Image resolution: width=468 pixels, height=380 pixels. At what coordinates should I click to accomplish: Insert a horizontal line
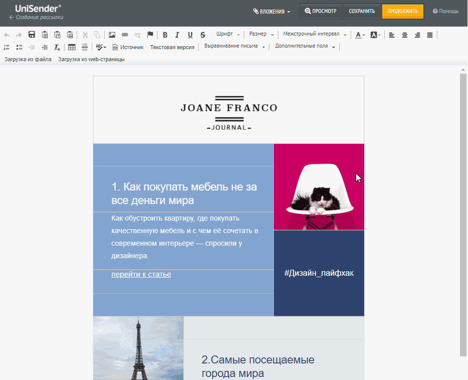(85, 47)
